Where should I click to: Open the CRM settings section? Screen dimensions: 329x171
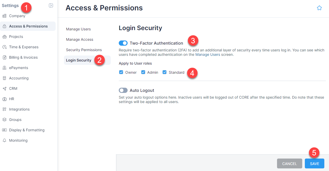13,88
